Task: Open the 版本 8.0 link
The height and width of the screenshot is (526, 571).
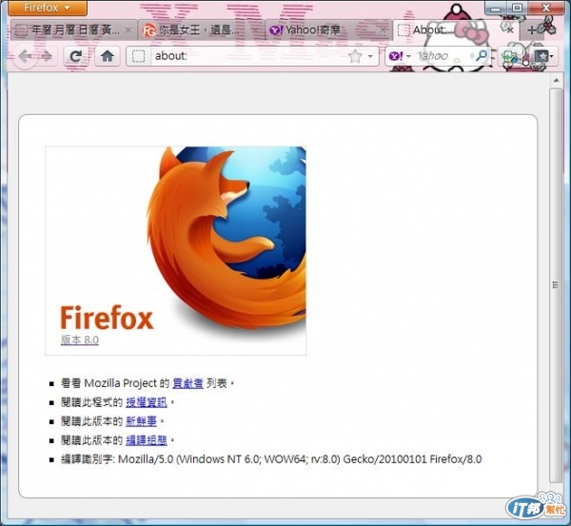Action: [79, 340]
